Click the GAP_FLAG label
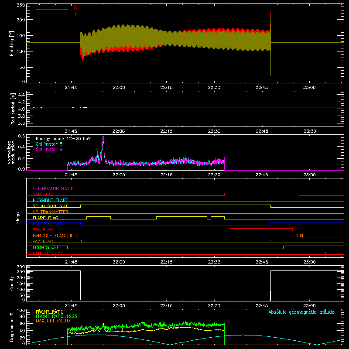The width and height of the screenshot is (349, 349). [43, 194]
